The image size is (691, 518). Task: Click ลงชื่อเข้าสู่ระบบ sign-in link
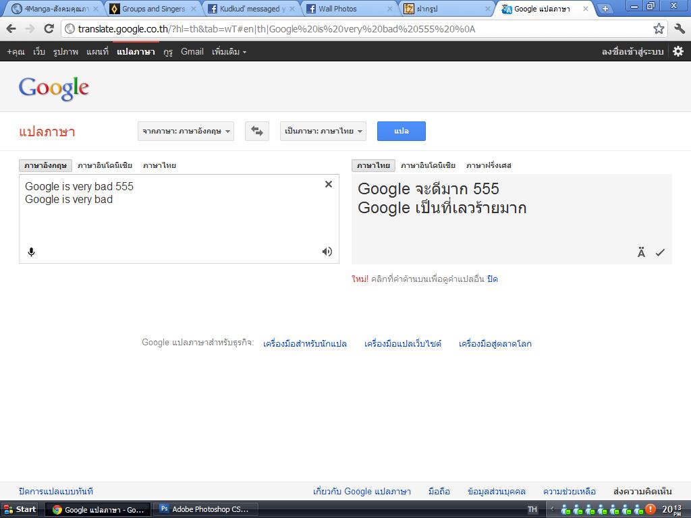tap(633, 51)
